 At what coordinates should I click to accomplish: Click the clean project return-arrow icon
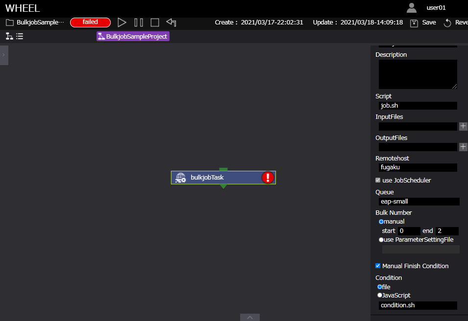click(171, 23)
